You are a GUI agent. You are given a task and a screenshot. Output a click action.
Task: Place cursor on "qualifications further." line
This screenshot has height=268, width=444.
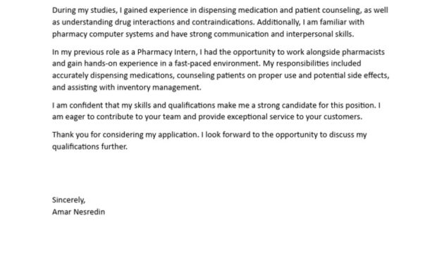point(90,147)
